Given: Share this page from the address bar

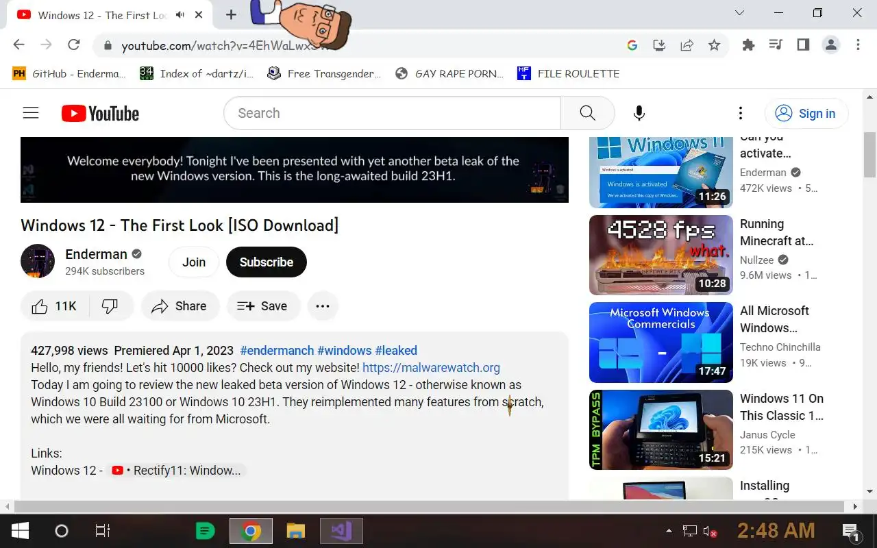Looking at the screenshot, I should (x=687, y=45).
